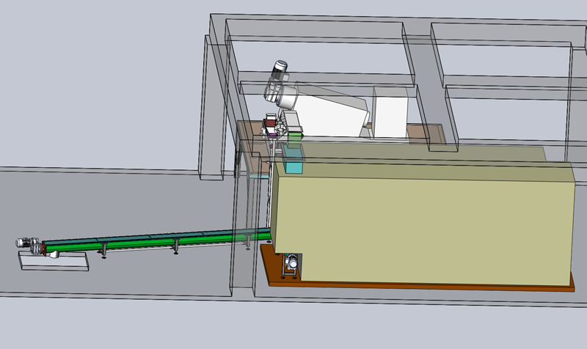Select the cyan box above the tank corner
The width and height of the screenshot is (587, 349).
292,163
